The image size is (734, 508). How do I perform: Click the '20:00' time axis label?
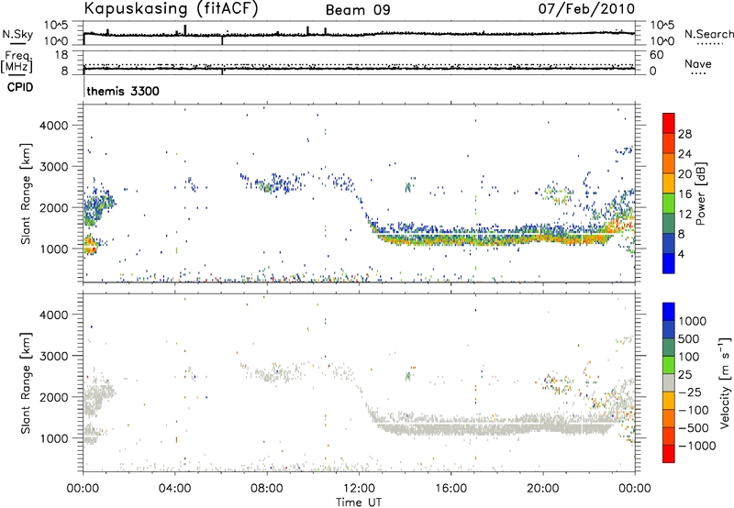point(543,489)
